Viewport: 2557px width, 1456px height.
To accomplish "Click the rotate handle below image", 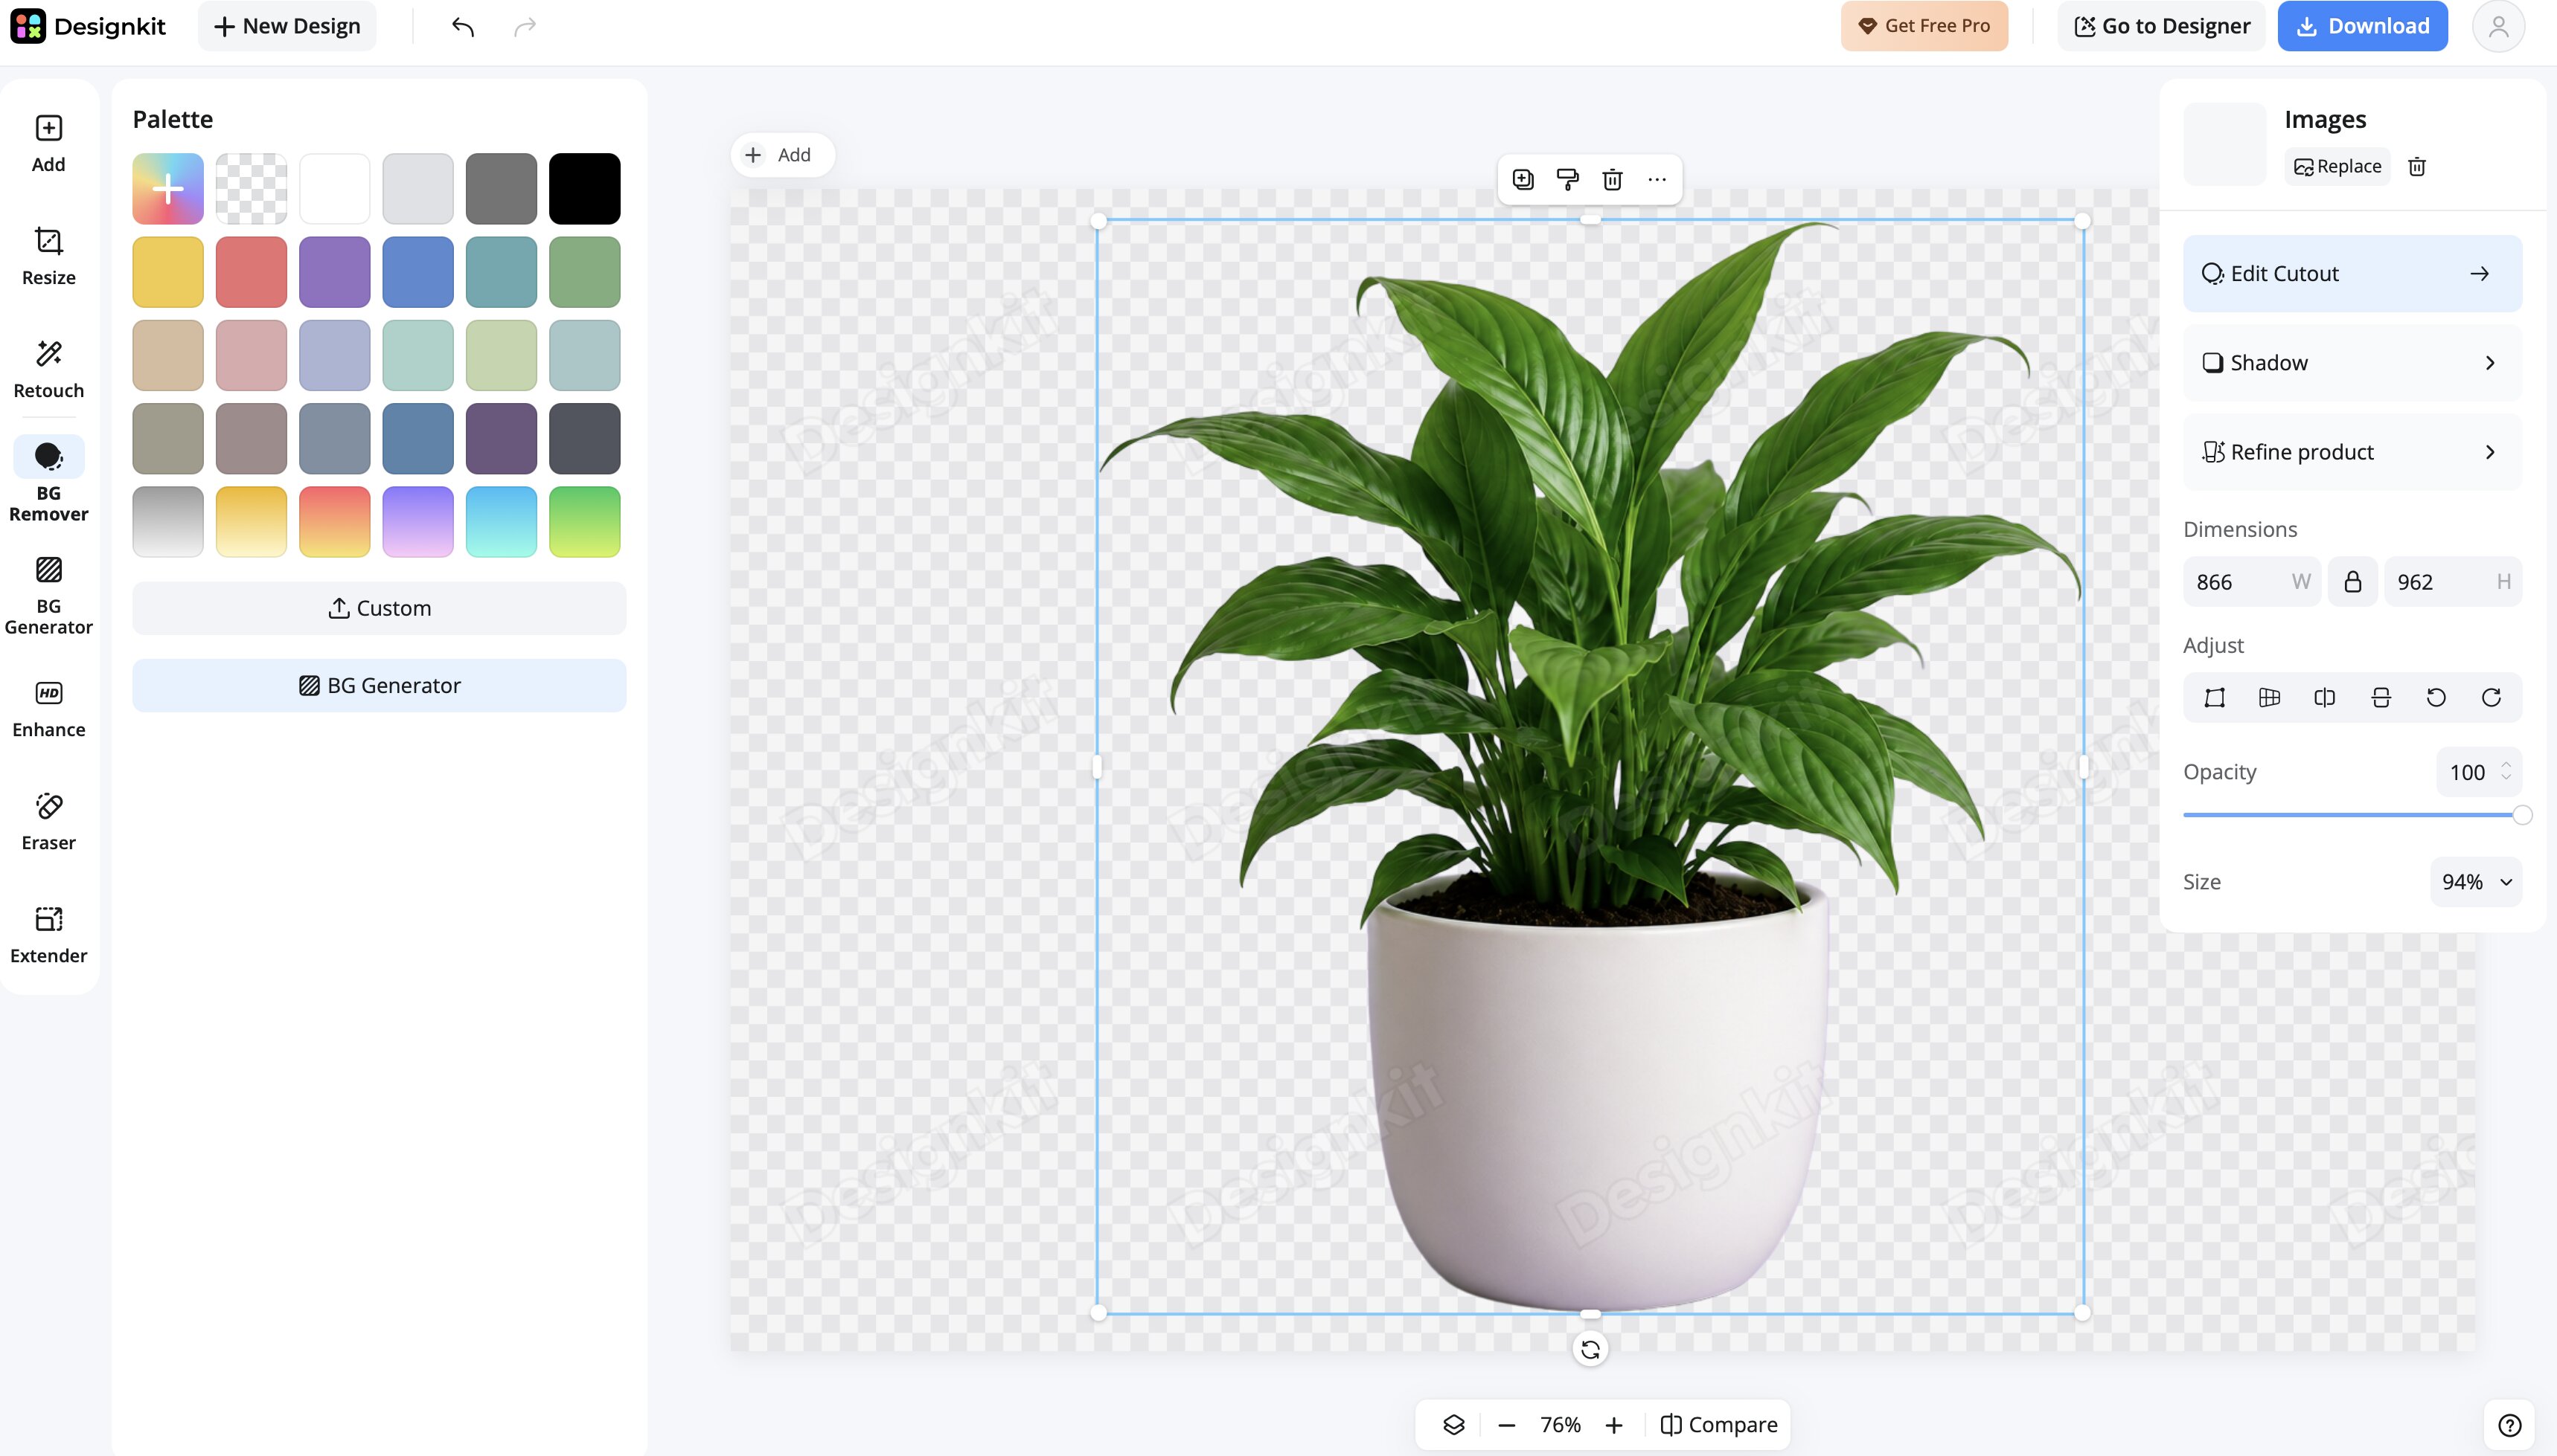I will coord(1590,1350).
